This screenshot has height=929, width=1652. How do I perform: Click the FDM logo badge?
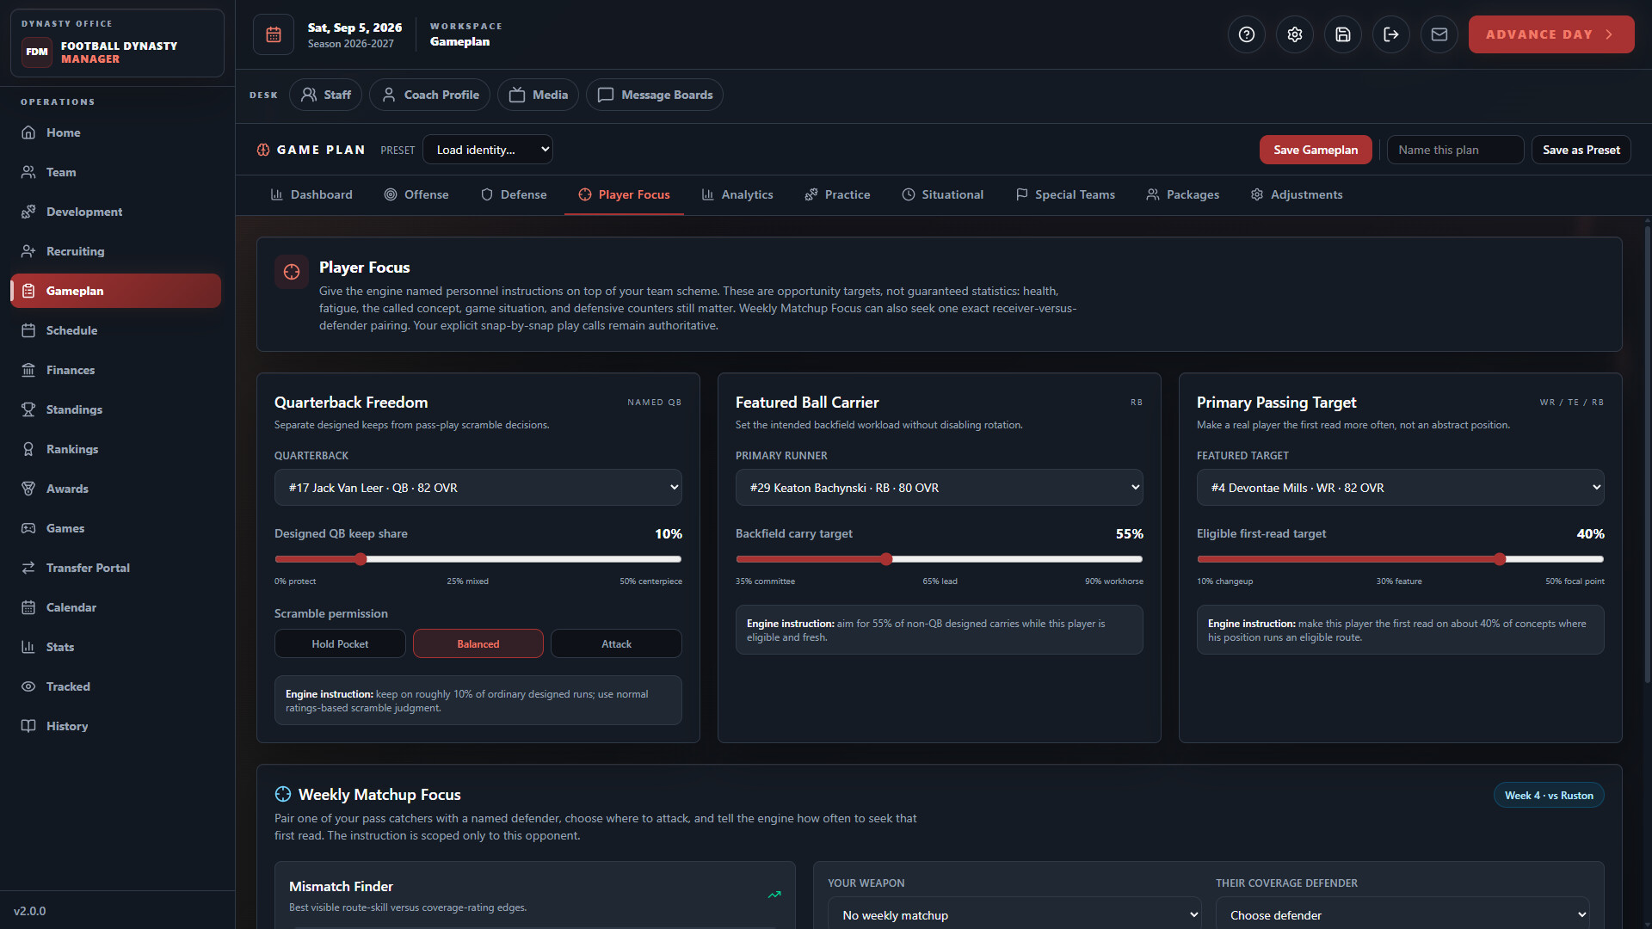(37, 52)
